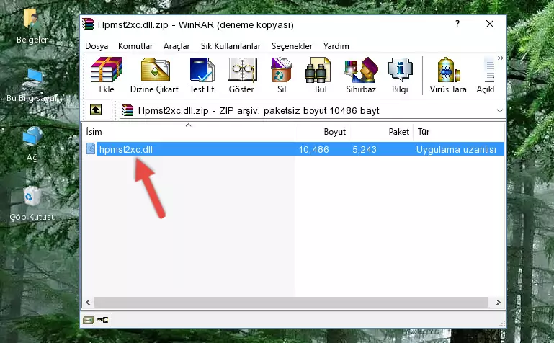Click the 10,486 size value
The image size is (554, 343).
tap(314, 149)
